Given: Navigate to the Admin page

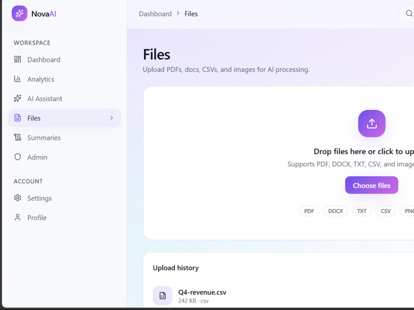Looking at the screenshot, I should pyautogui.click(x=65, y=157).
